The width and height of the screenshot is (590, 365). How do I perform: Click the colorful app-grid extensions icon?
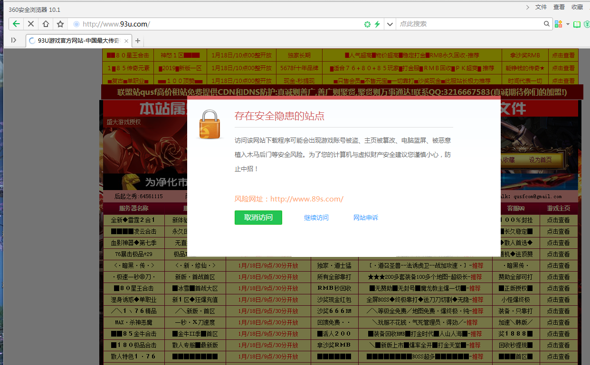pyautogui.click(x=559, y=24)
